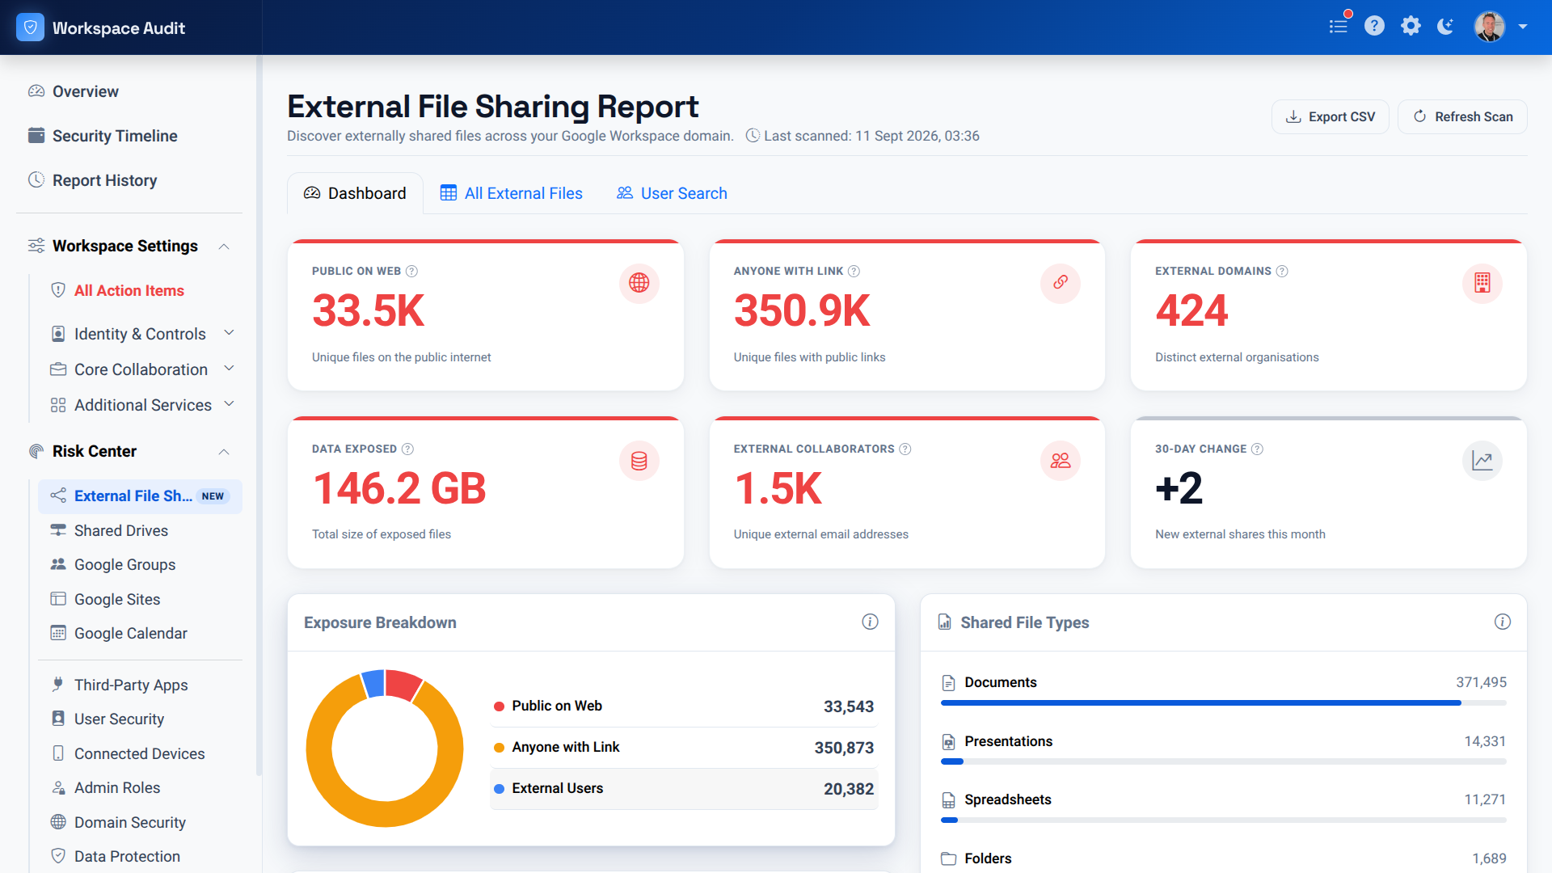Click the Spreadsheets file type row
Image resolution: width=1552 pixels, height=873 pixels.
point(1224,807)
